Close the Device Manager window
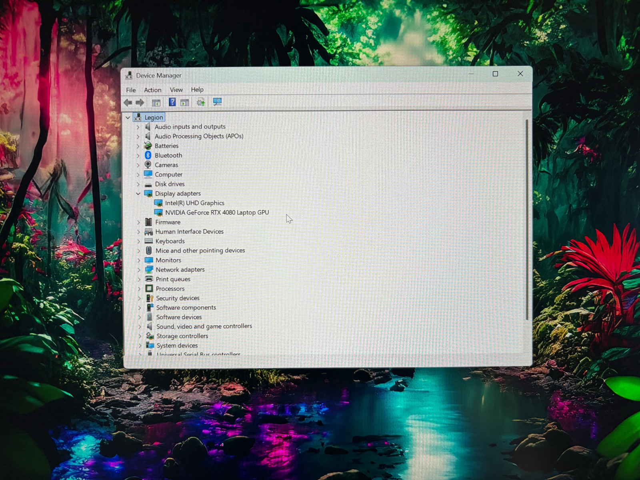 [520, 74]
